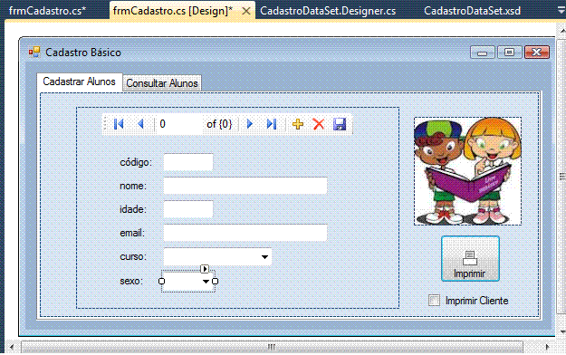Select the 'idade:' label
This screenshot has height=355, width=566.
click(x=133, y=209)
